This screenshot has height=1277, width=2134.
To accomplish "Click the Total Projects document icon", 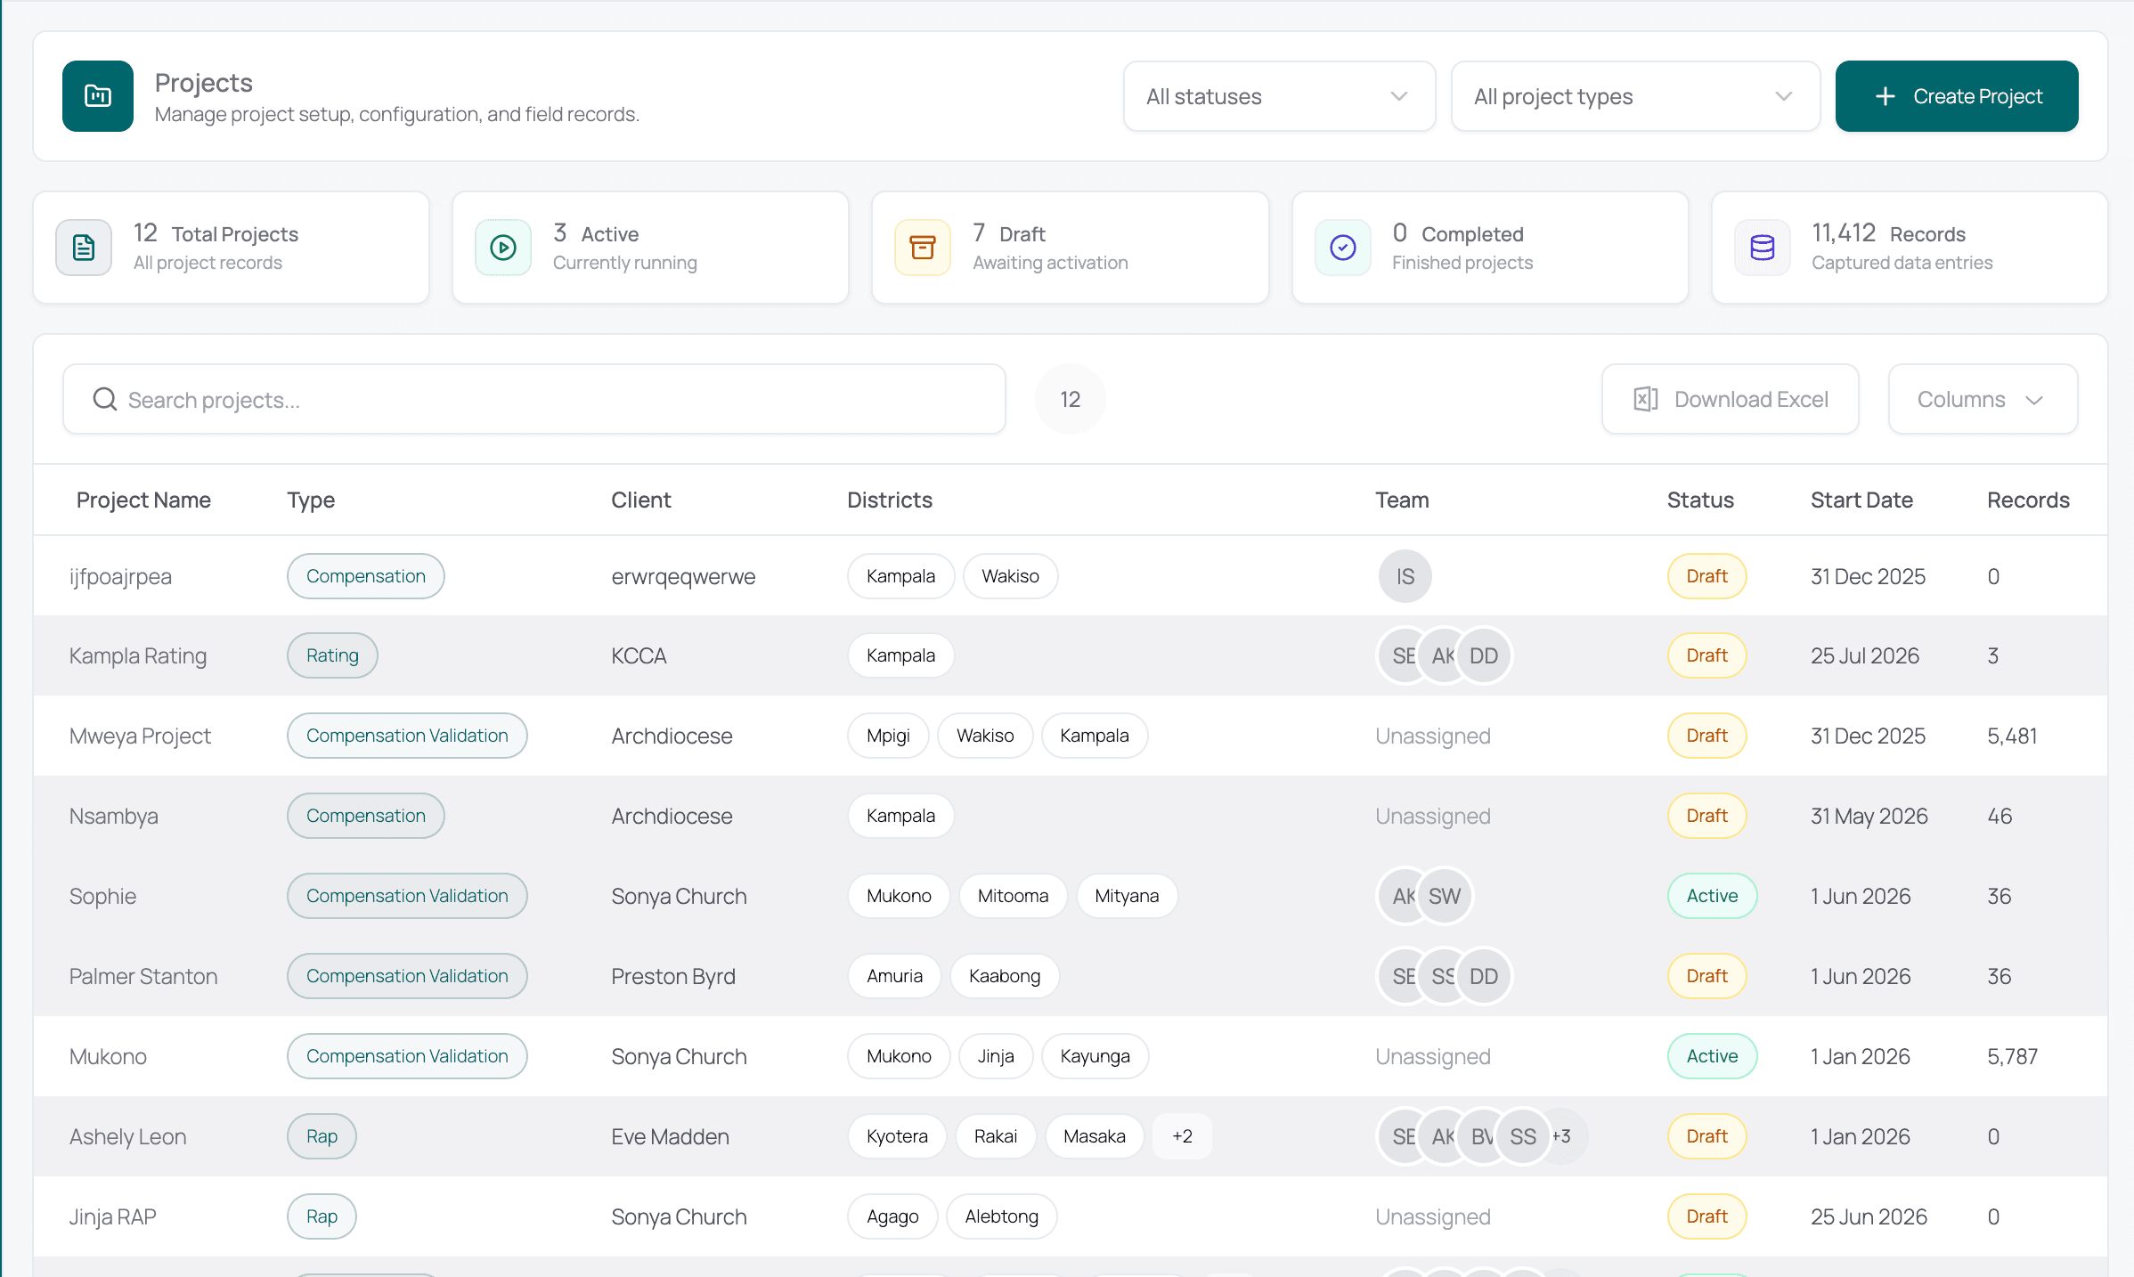I will (84, 248).
